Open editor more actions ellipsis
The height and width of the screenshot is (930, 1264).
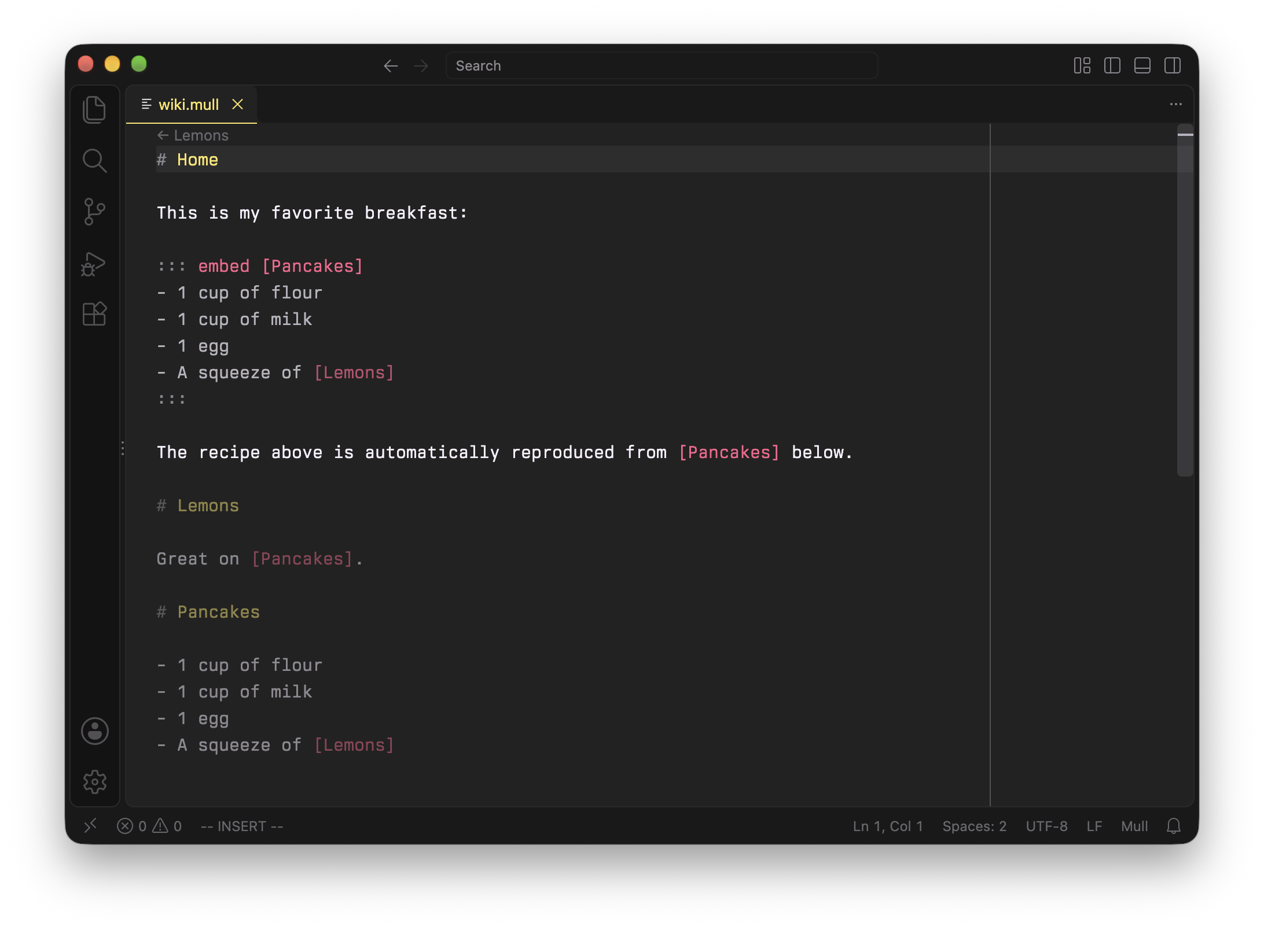(1175, 104)
